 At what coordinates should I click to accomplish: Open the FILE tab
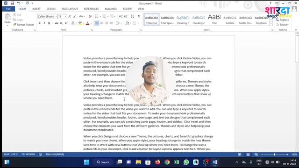[8, 9]
